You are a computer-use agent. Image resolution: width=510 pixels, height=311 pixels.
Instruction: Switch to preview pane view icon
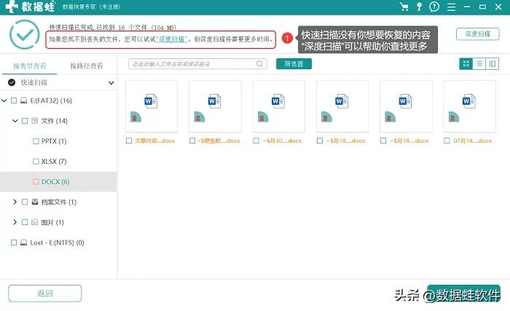tap(493, 64)
